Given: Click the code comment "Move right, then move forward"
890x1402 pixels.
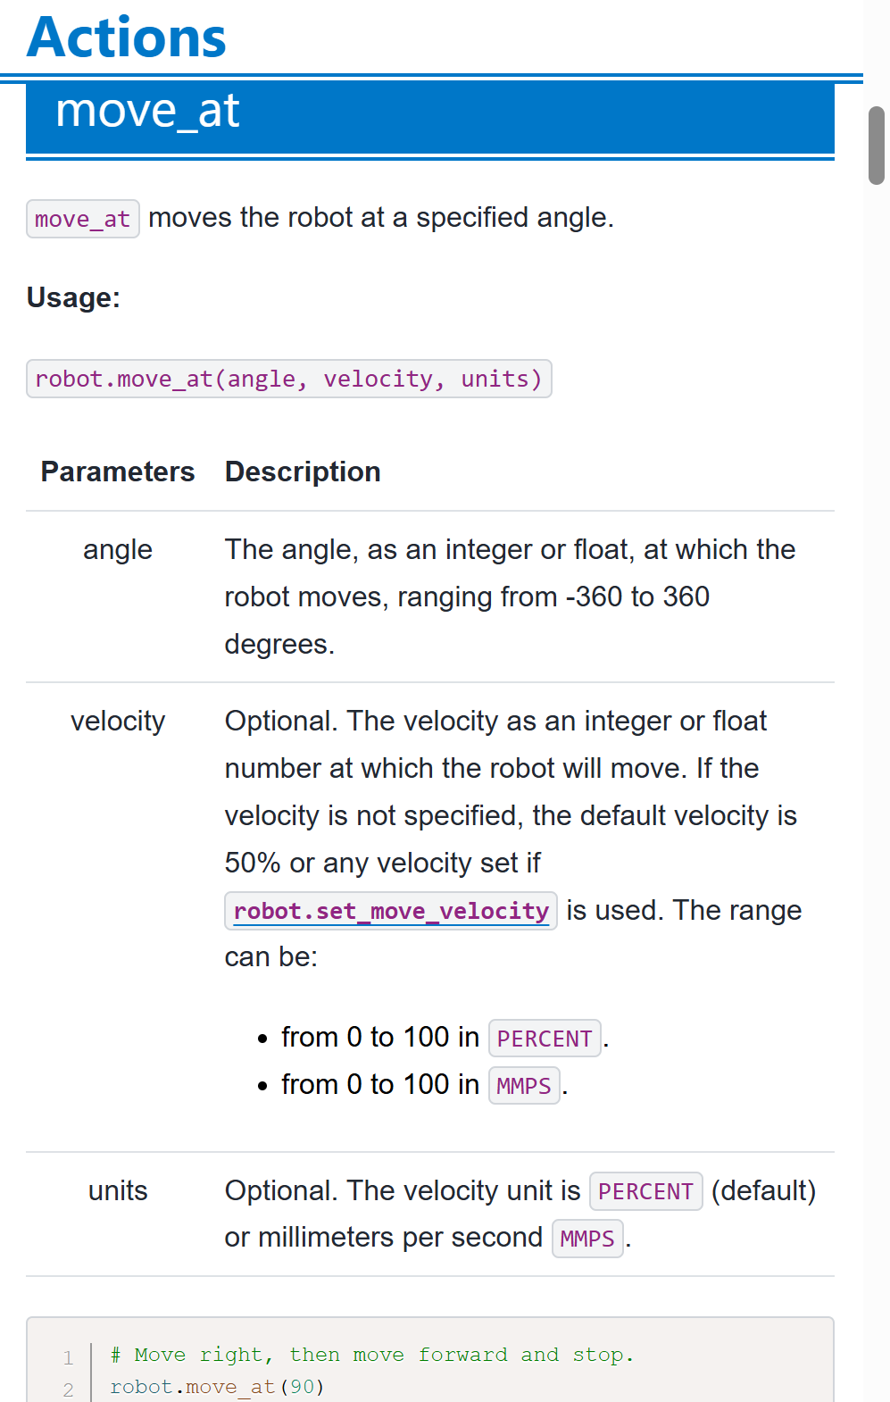Looking at the screenshot, I should pyautogui.click(x=371, y=1355).
